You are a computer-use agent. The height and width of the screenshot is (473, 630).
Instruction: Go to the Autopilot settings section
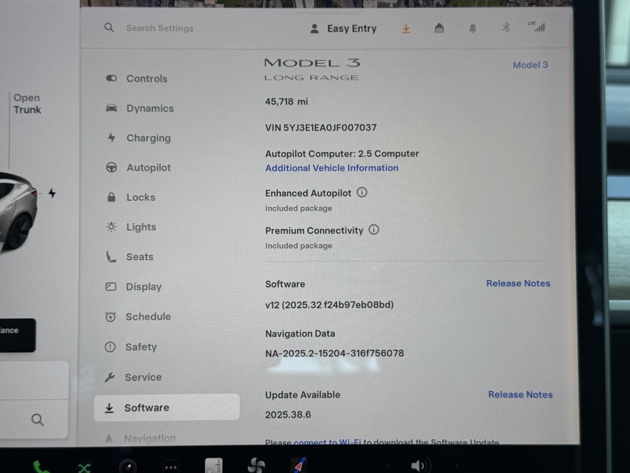pyautogui.click(x=148, y=168)
